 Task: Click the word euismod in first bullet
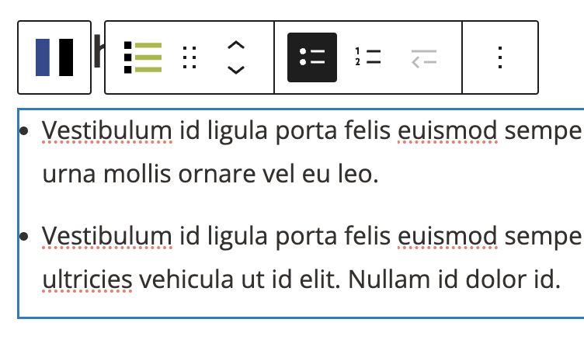coord(447,130)
